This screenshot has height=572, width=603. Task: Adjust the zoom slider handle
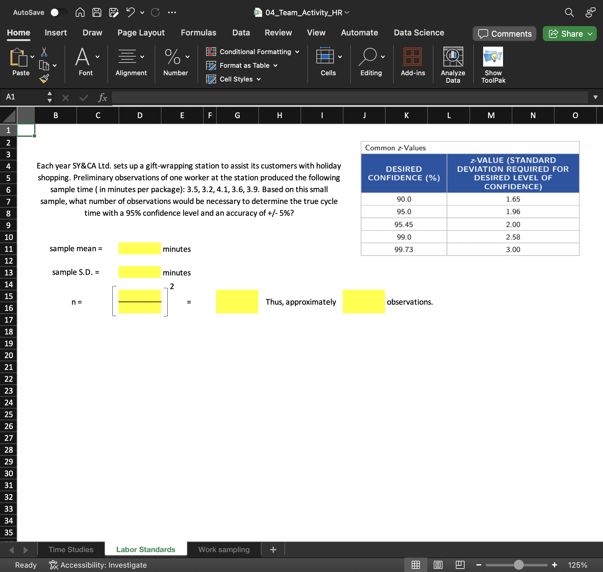(x=519, y=565)
